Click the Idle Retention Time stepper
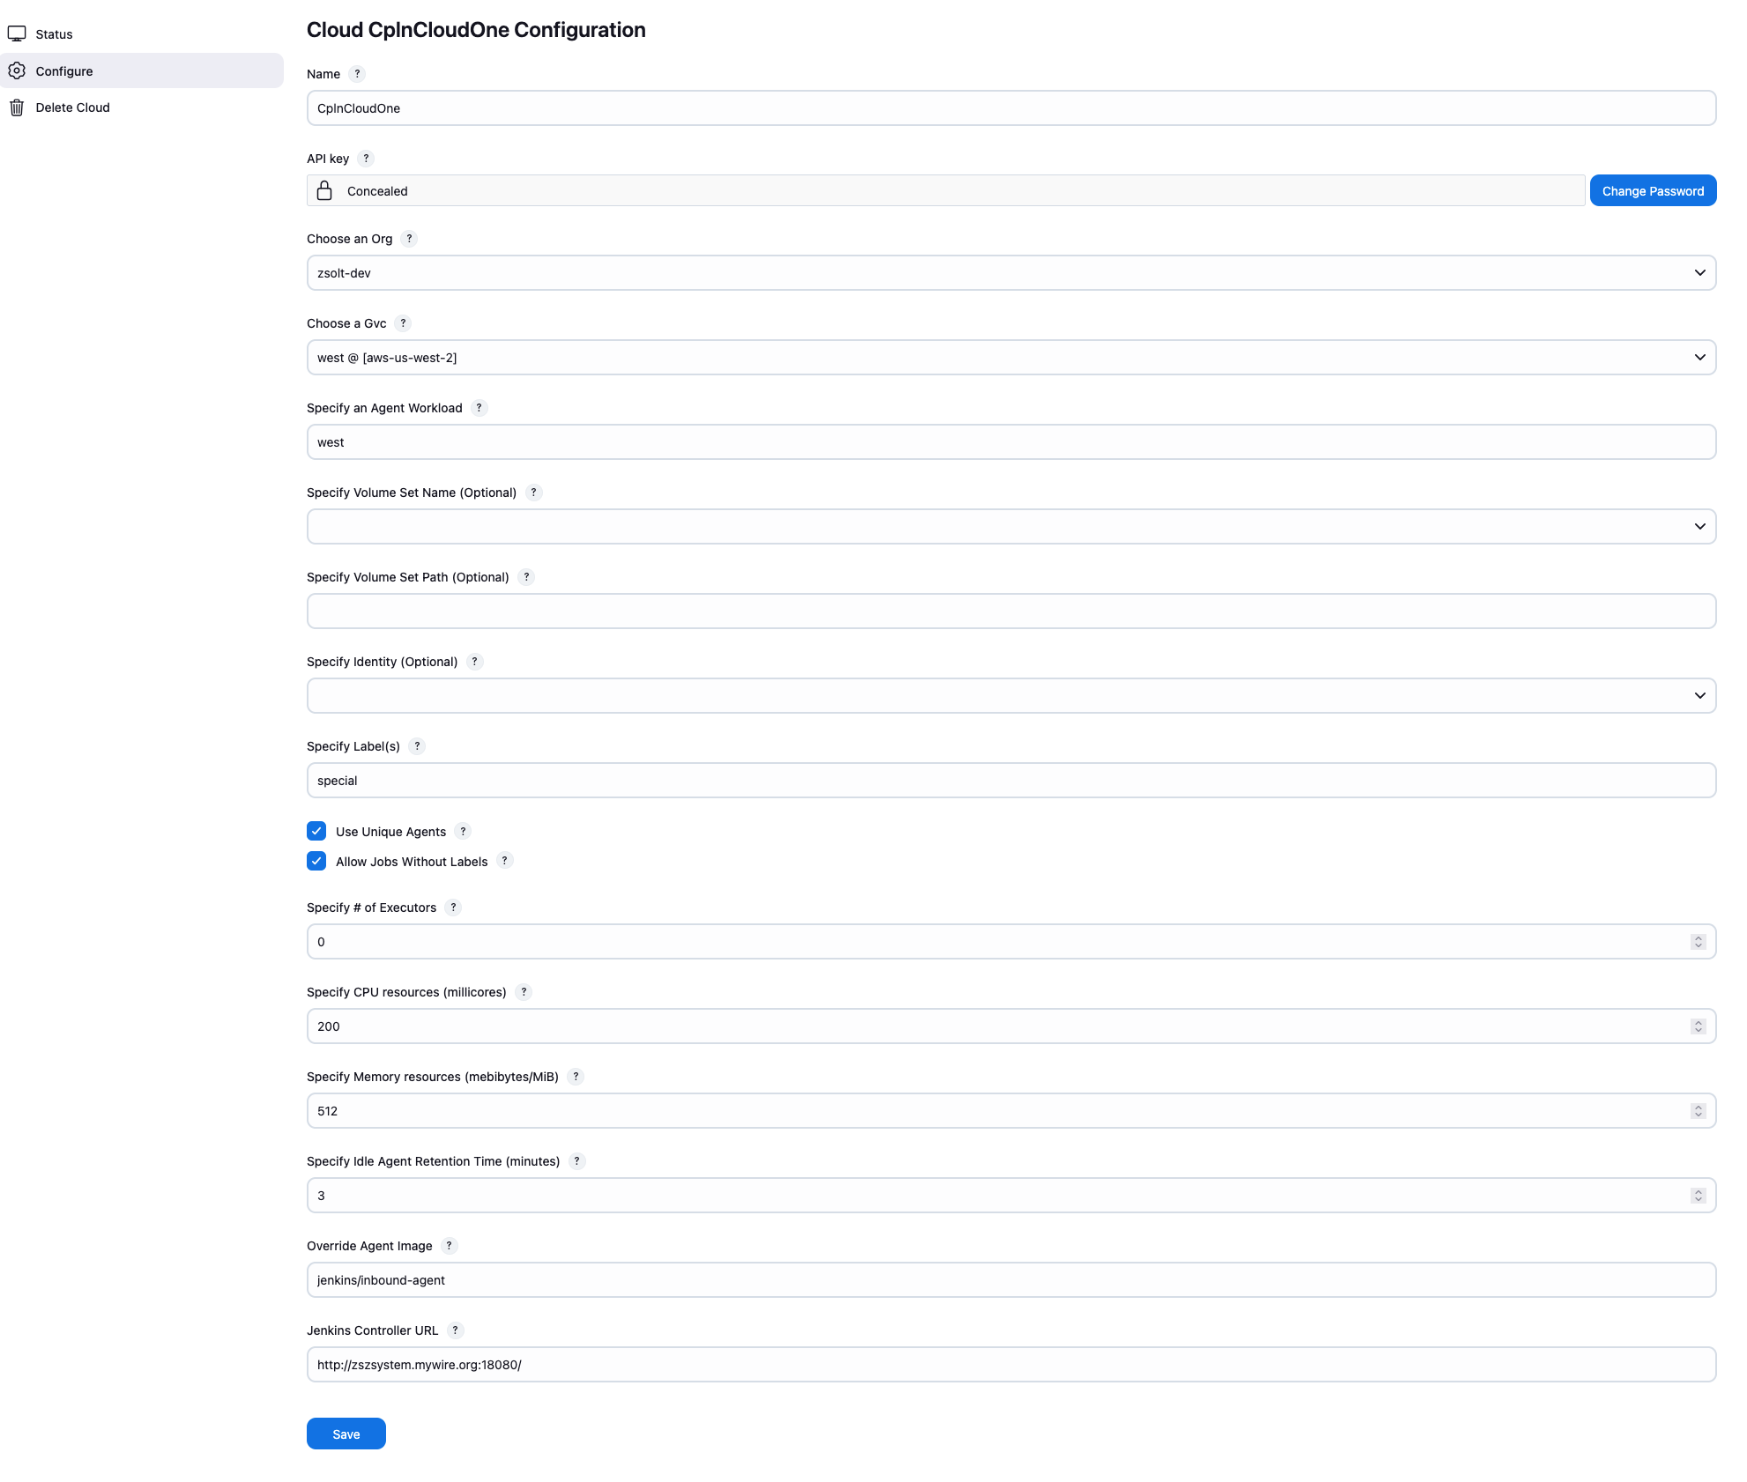This screenshot has width=1747, height=1482. (1698, 1196)
